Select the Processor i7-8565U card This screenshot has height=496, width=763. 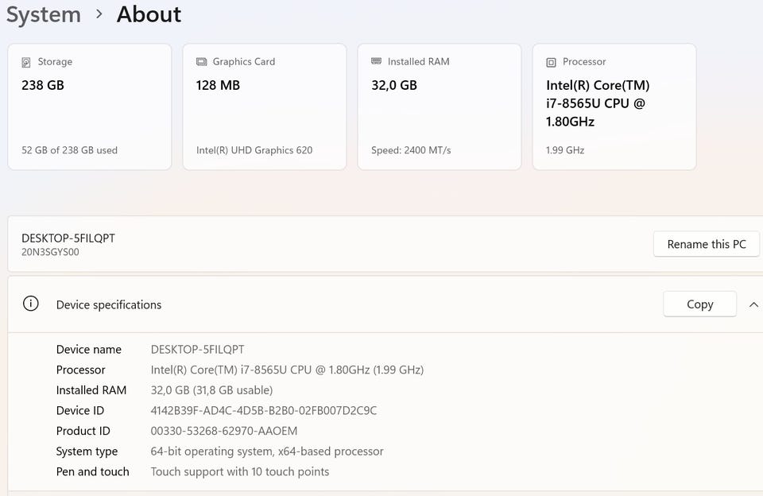coord(614,107)
